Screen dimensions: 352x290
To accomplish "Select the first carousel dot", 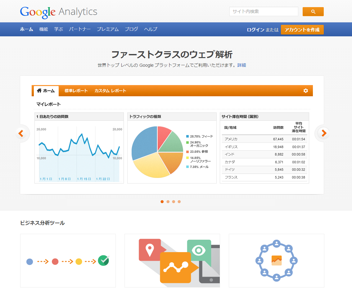I will click(x=162, y=202).
